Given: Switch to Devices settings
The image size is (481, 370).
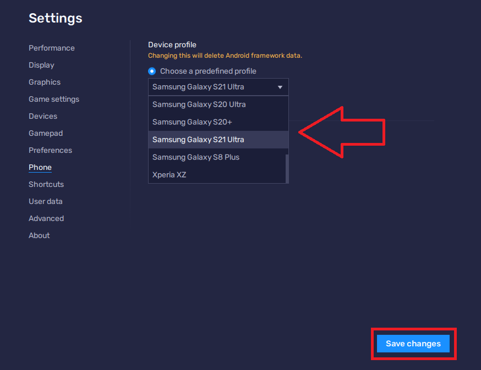Looking at the screenshot, I should (43, 116).
